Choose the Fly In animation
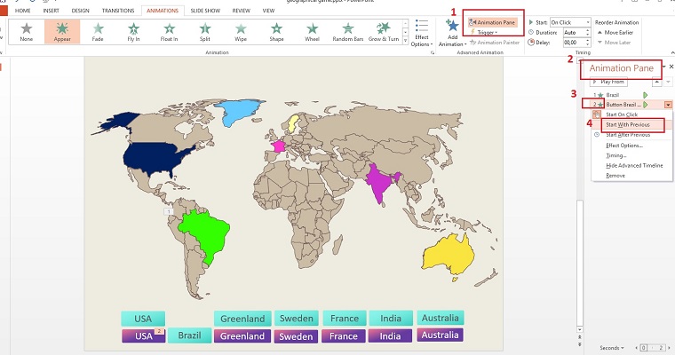Screen dimensions: 675x355 132,32
